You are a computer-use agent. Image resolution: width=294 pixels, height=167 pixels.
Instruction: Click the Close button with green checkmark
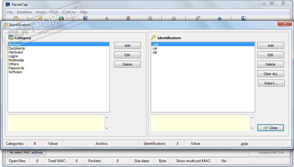[271, 128]
